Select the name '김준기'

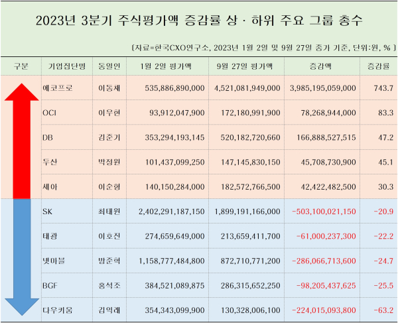pyautogui.click(x=109, y=138)
